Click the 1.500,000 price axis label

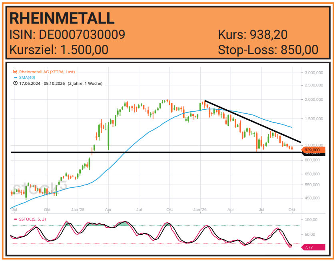click(x=314, y=119)
